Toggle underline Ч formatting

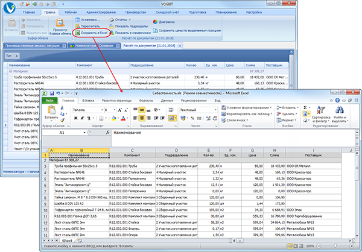coord(89,118)
